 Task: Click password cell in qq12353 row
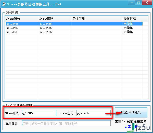point(46,32)
